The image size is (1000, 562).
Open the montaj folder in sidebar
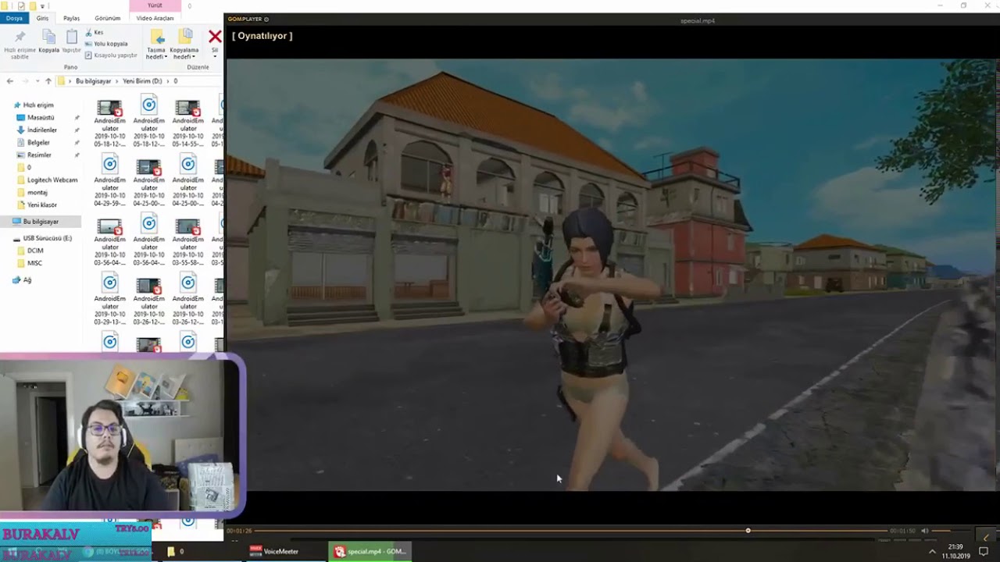pos(37,192)
